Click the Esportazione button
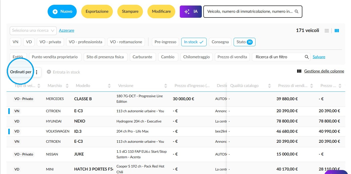The height and width of the screenshot is (174, 351). (x=97, y=11)
